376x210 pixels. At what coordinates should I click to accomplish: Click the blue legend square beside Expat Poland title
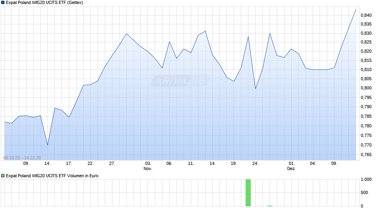(3, 3)
